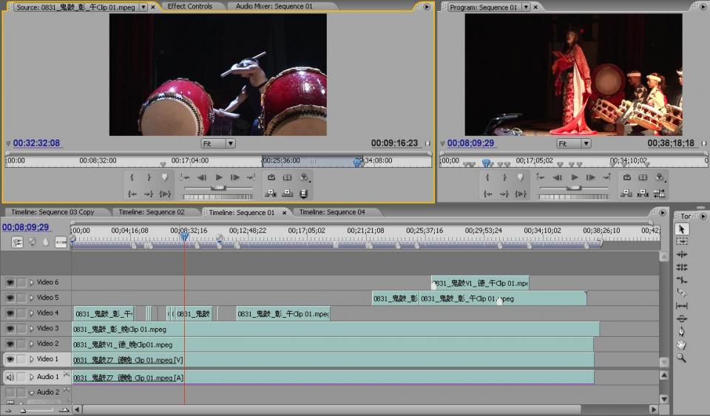Select the Razor tool in Tools panel

681,293
